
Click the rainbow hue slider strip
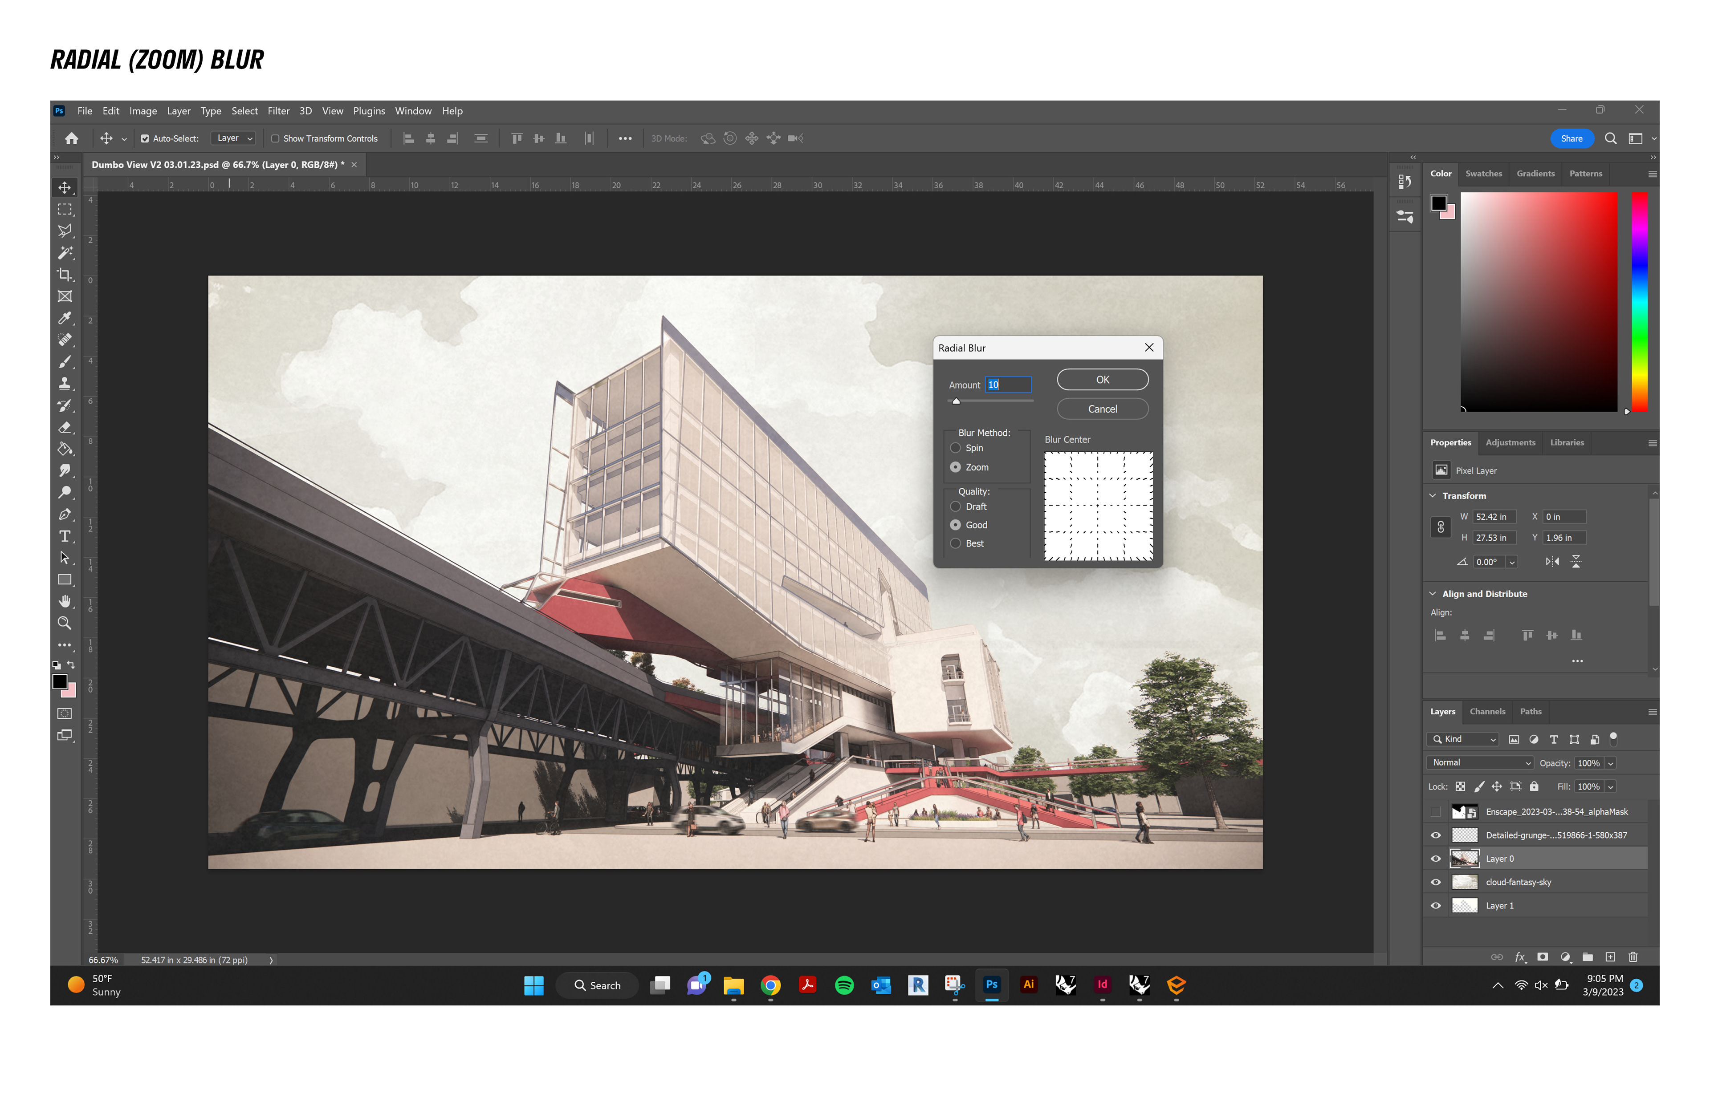point(1639,302)
